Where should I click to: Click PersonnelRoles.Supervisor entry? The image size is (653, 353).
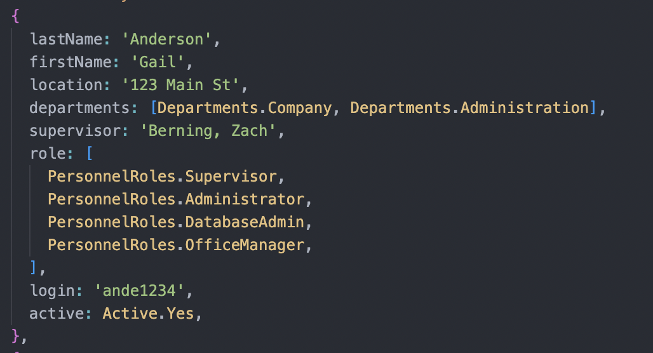click(162, 176)
